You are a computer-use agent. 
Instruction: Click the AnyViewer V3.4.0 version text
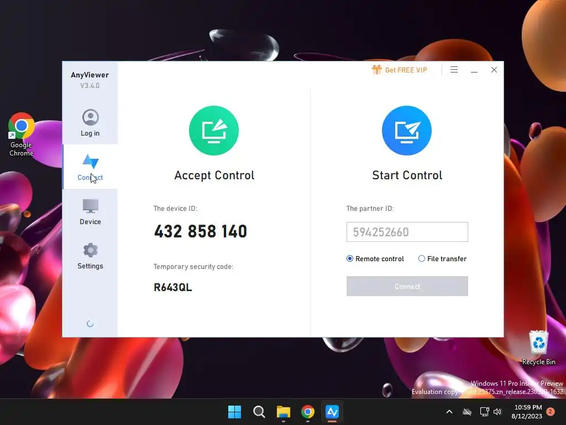coord(90,86)
